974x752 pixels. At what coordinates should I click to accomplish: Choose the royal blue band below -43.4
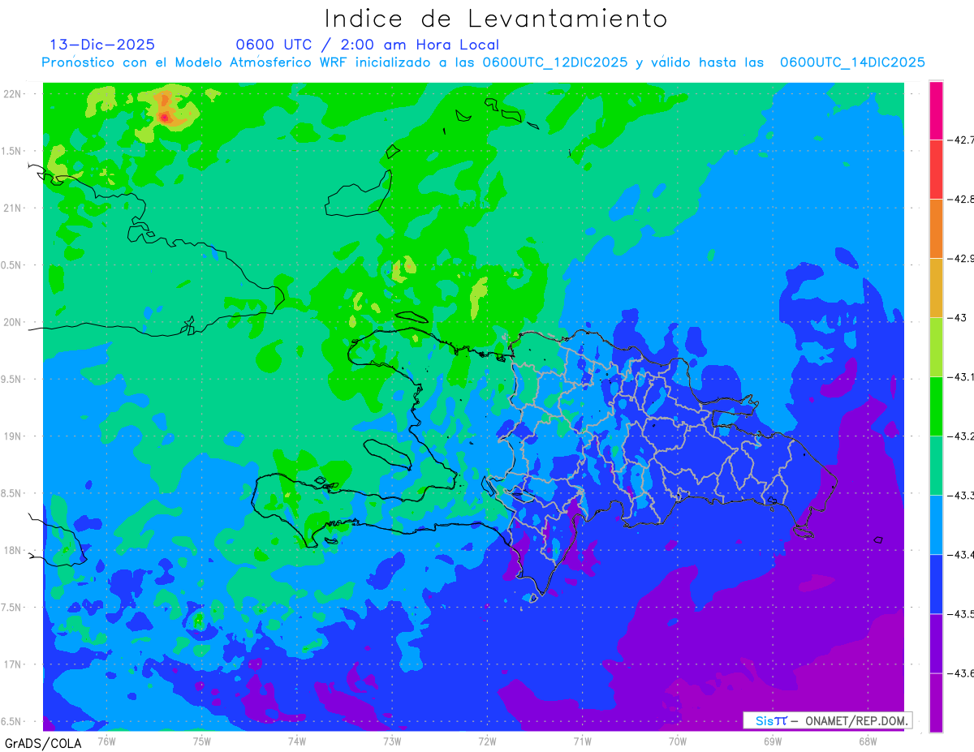click(x=936, y=583)
